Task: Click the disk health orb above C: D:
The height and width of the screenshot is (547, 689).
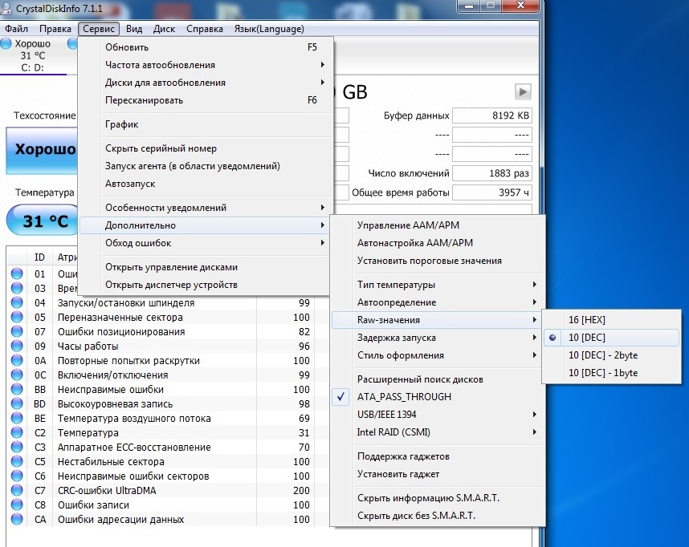Action: pyautogui.click(x=7, y=44)
